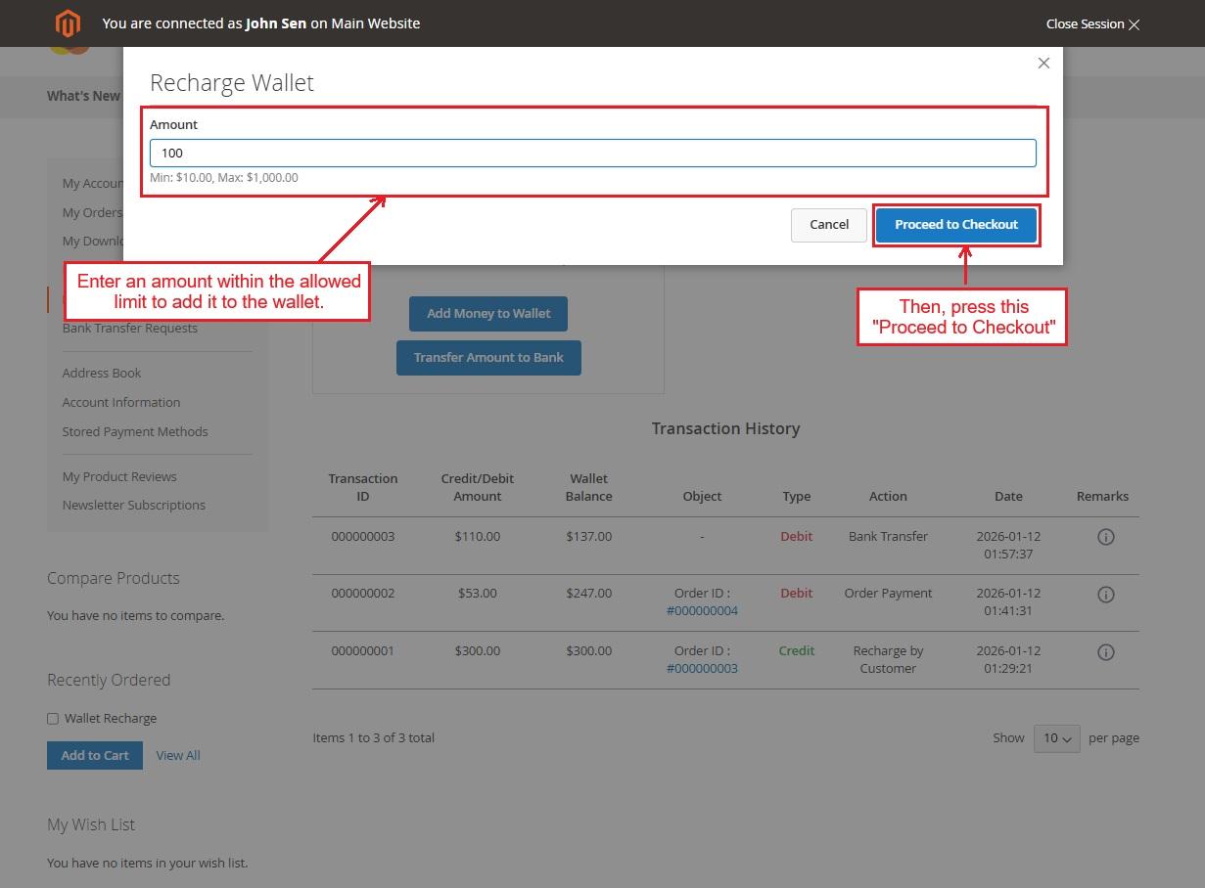Open remarks info icon for transaction 000000001

1105,652
